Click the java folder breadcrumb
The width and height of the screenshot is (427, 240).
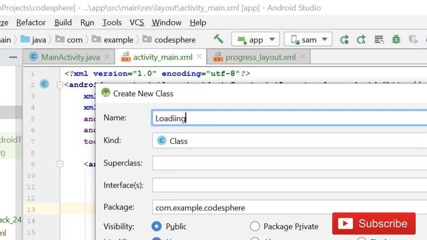(x=33, y=40)
